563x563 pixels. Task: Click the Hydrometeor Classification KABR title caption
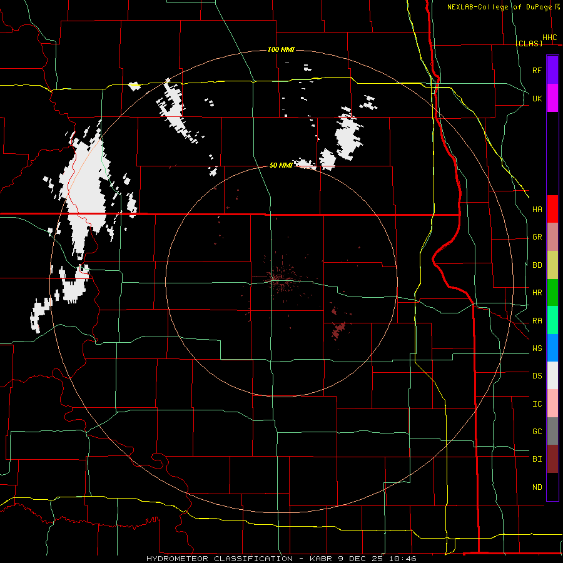point(281,559)
